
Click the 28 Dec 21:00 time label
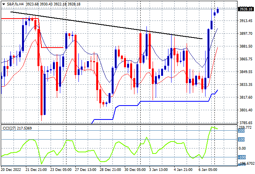coord(110,170)
